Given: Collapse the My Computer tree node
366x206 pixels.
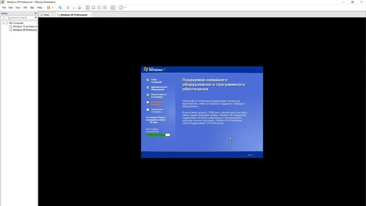Looking at the screenshot, I should coord(3,23).
